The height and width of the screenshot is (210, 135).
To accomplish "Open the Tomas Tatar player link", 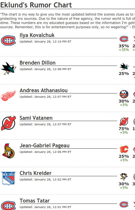I will pos(34,201).
